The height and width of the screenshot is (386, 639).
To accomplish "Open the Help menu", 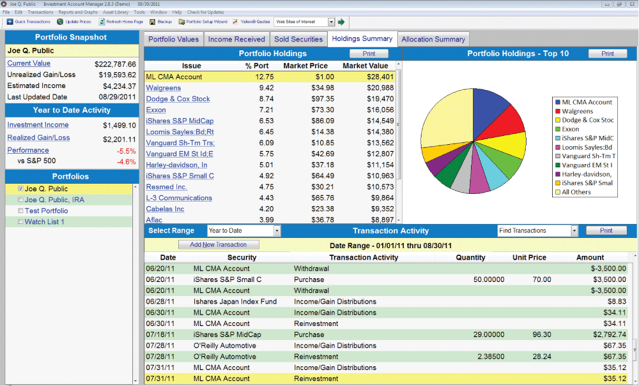I will pyautogui.click(x=177, y=12).
